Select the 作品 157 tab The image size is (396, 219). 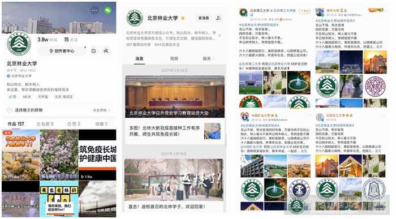pos(16,124)
